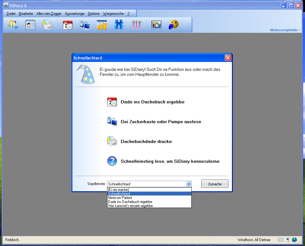Select Dade ins Dachebuch eigebbe dropdown option
305x246 pixels.
tap(149, 202)
